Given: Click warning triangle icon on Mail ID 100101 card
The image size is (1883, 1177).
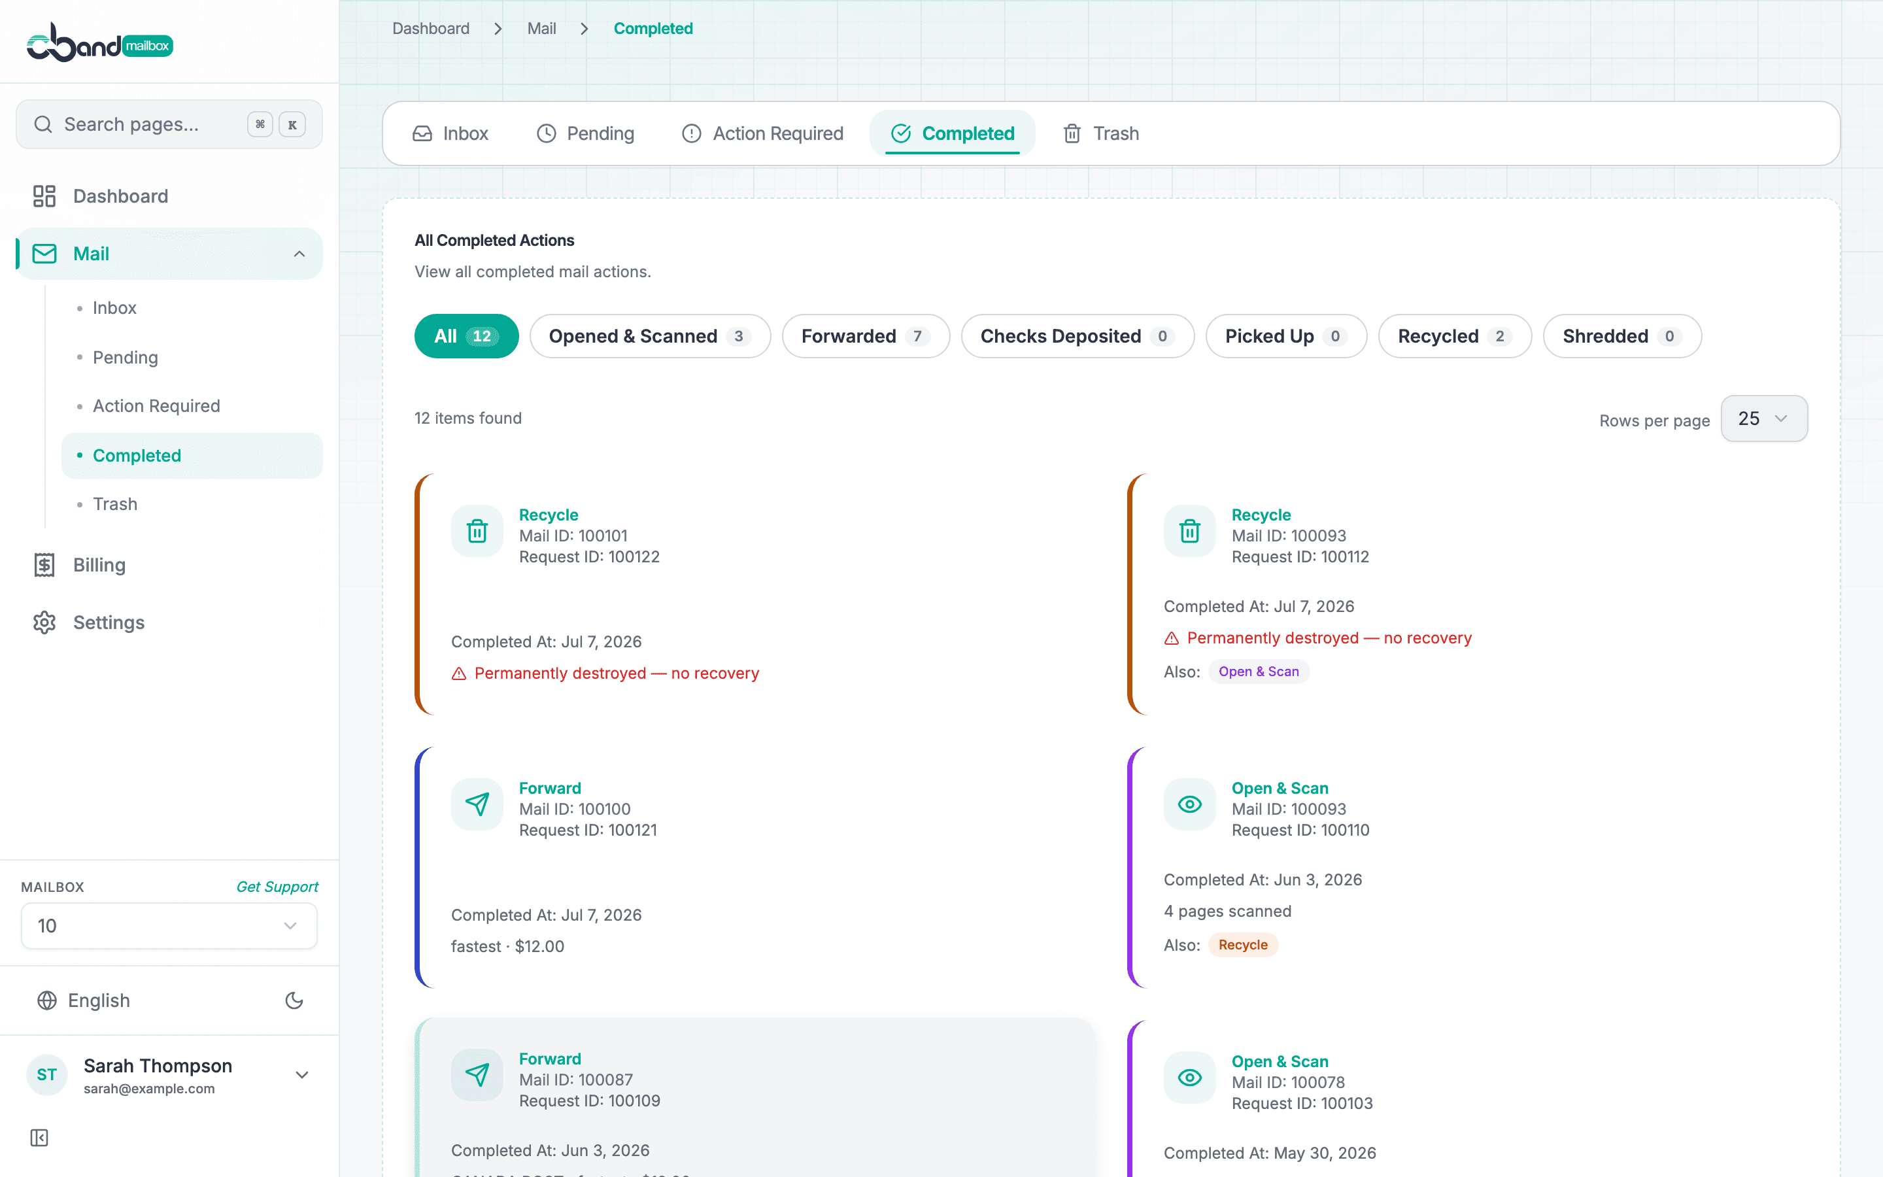Looking at the screenshot, I should point(459,674).
